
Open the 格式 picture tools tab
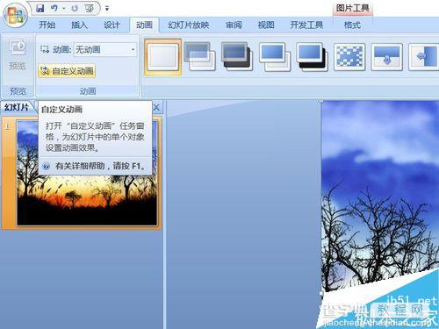pos(352,25)
